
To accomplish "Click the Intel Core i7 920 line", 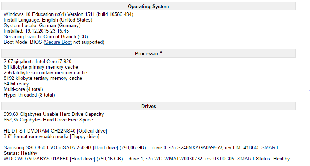I will [38, 61].
